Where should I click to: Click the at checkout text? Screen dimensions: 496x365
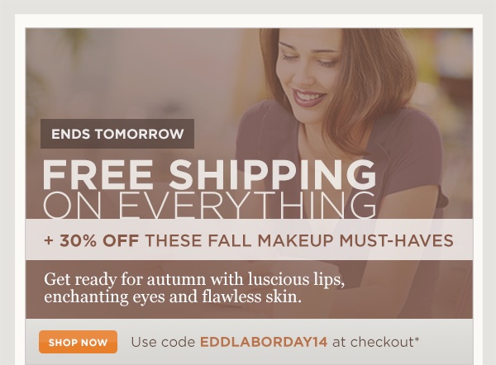click(373, 342)
